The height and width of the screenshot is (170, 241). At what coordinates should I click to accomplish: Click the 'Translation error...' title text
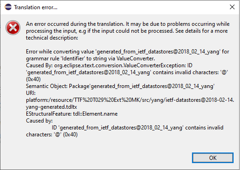(x=36, y=7)
